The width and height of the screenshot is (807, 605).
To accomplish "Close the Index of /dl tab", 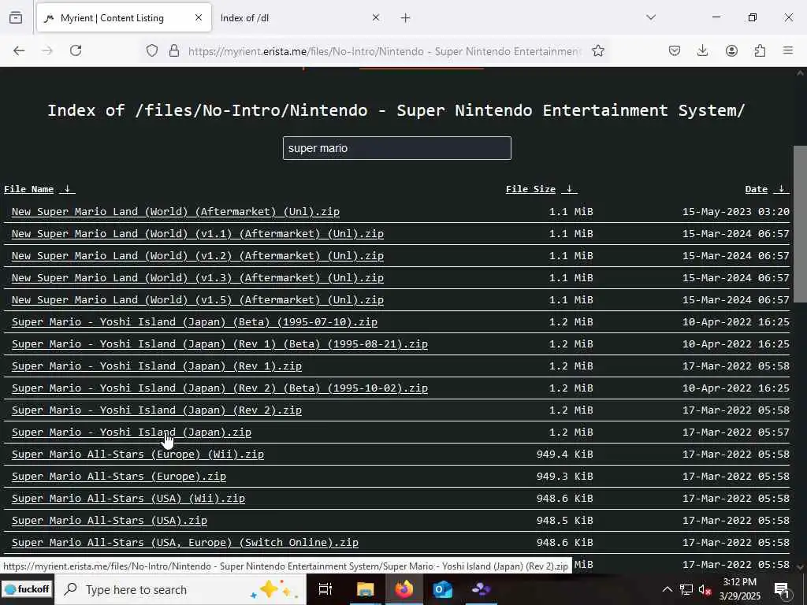I will (376, 18).
